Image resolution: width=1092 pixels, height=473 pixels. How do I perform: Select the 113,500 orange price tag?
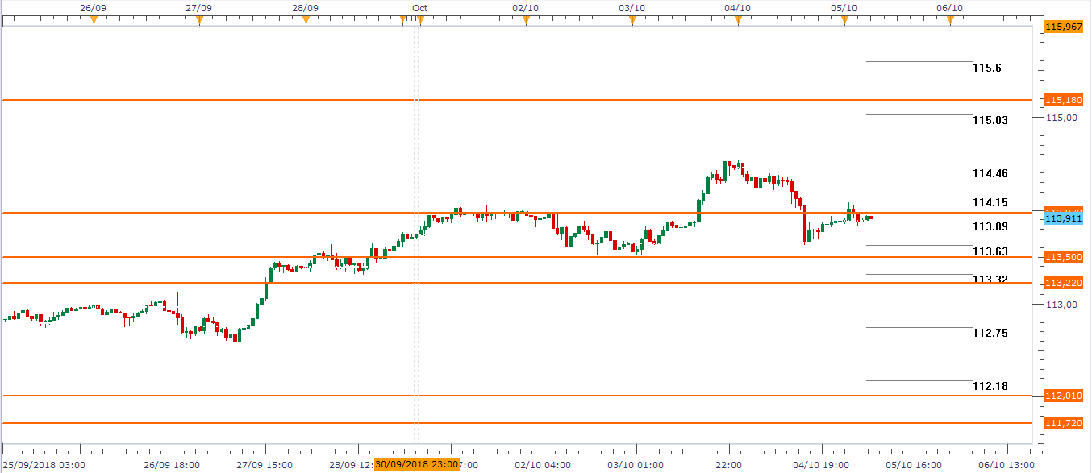coord(1063,257)
